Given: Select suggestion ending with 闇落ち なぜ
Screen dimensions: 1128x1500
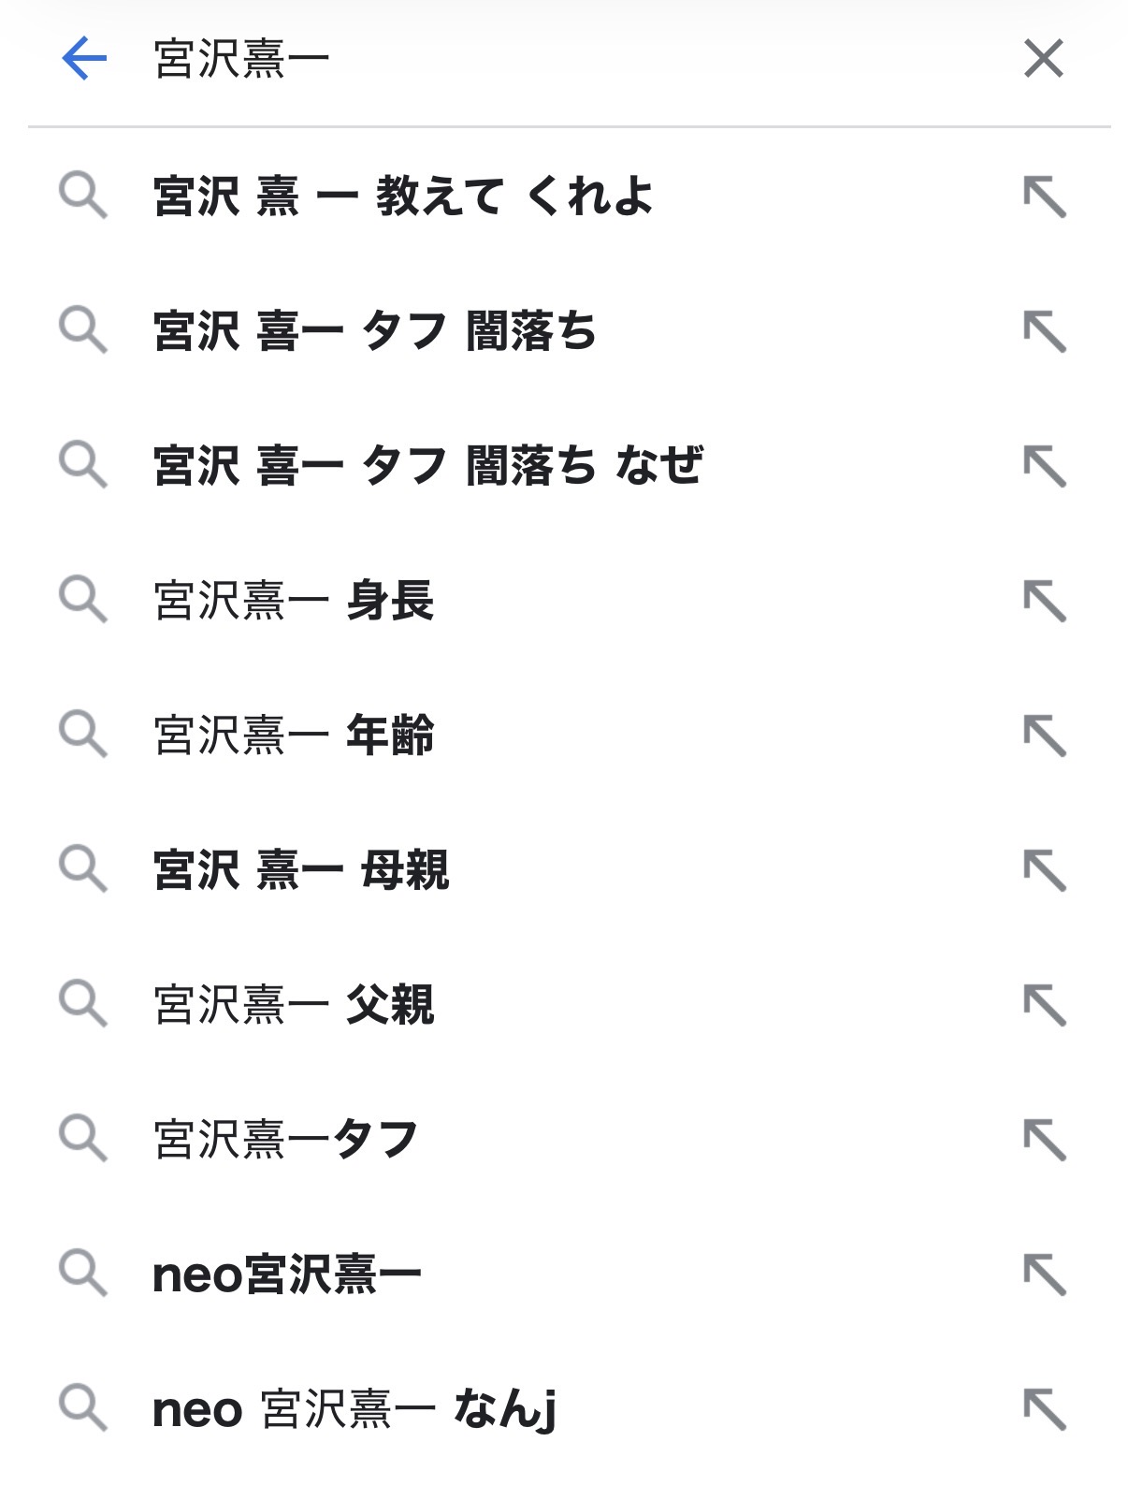Looking at the screenshot, I should (427, 466).
